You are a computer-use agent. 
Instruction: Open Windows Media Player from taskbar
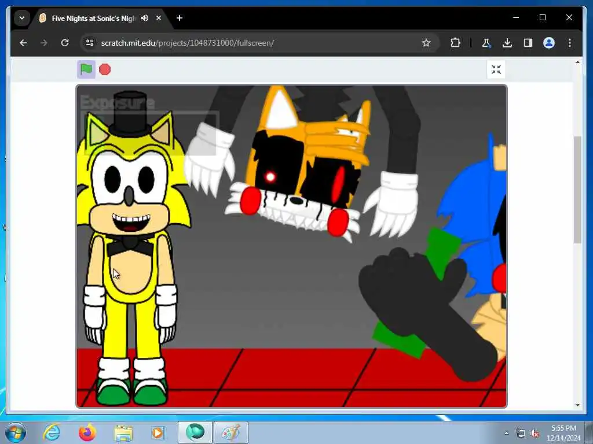pyautogui.click(x=158, y=432)
